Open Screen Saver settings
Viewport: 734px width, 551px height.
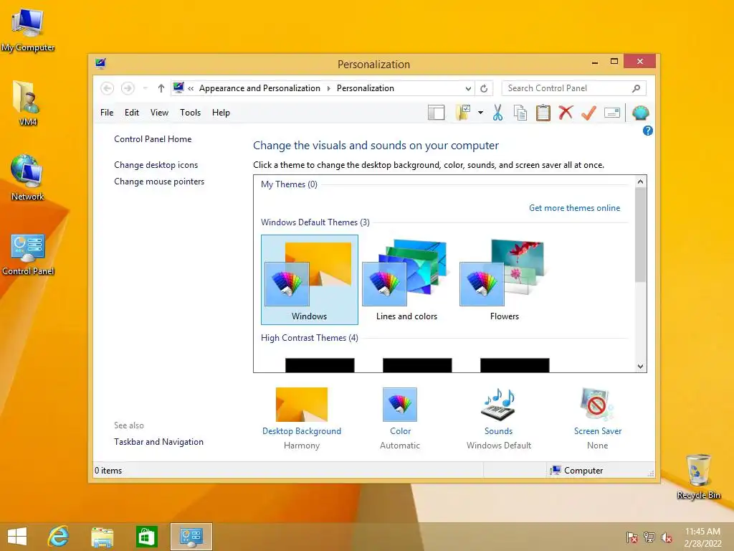(x=598, y=418)
